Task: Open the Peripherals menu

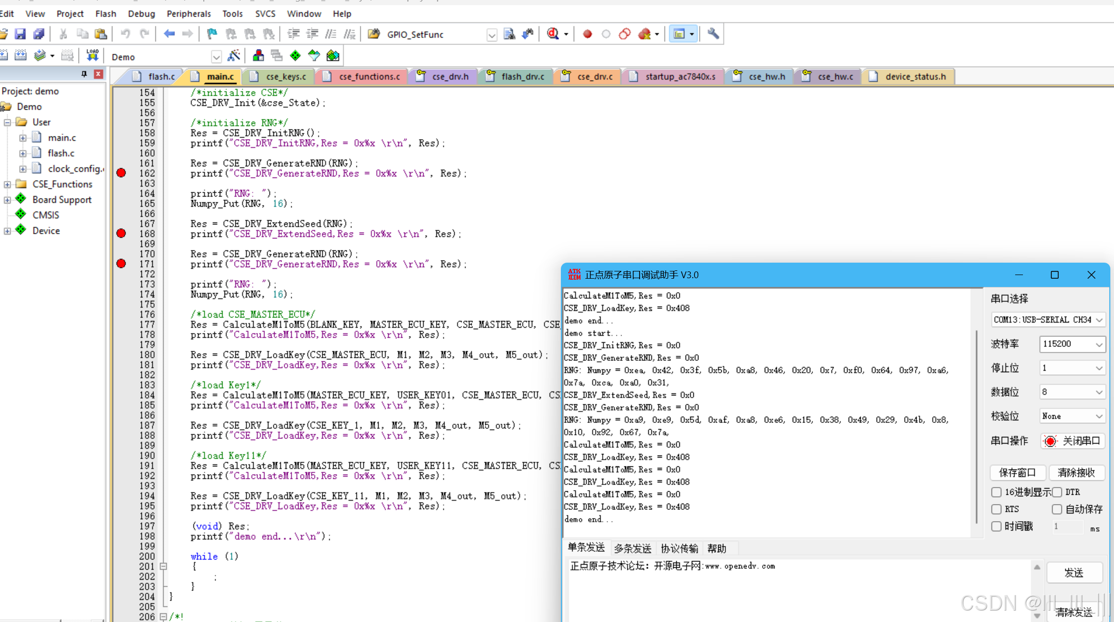Action: tap(188, 13)
